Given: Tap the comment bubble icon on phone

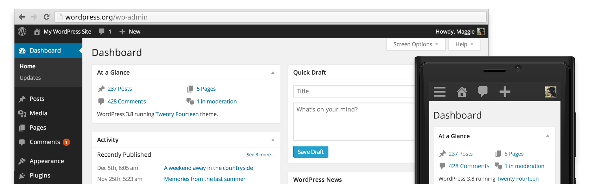Looking at the screenshot, I should click(x=483, y=92).
